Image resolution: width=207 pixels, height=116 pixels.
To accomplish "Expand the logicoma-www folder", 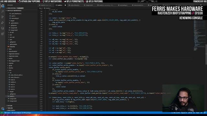I will 13,56.
